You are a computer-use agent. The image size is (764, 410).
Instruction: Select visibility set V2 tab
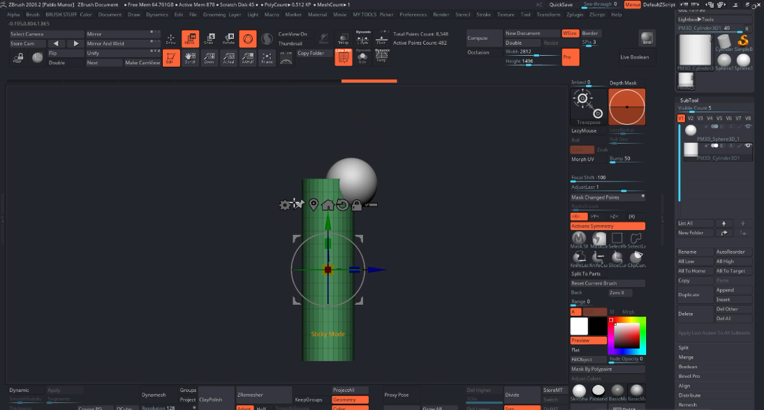tap(691, 118)
